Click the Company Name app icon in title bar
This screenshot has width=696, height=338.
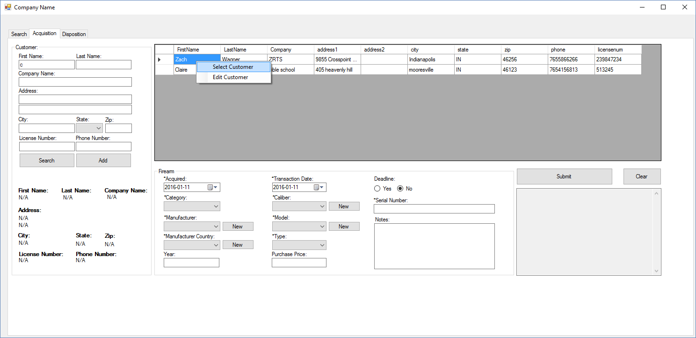pyautogui.click(x=8, y=7)
